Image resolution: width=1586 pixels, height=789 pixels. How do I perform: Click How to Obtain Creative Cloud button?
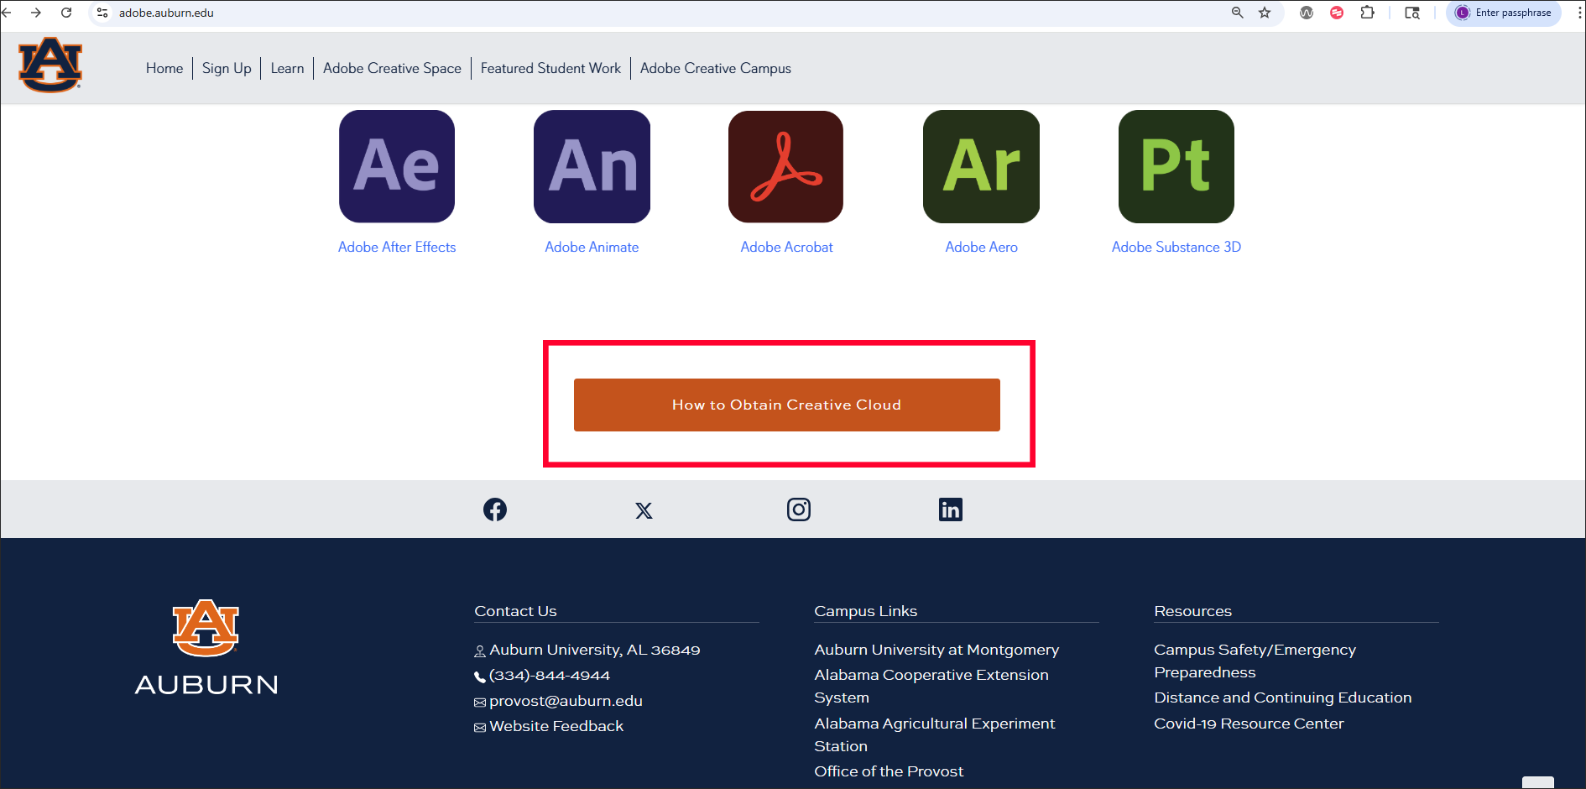click(786, 405)
